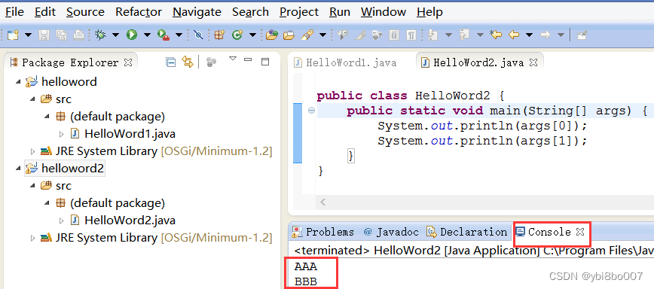This screenshot has width=654, height=289.
Task: Toggle Link with Editor in Package Explorer
Action: coord(188,62)
